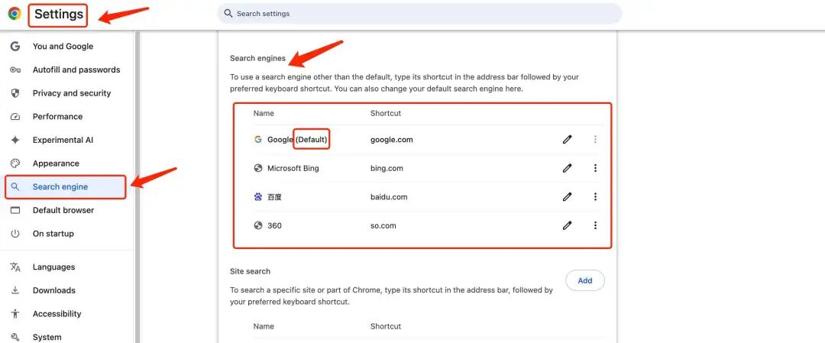
Task: Click the Baidu paw icon
Action: [x=258, y=197]
